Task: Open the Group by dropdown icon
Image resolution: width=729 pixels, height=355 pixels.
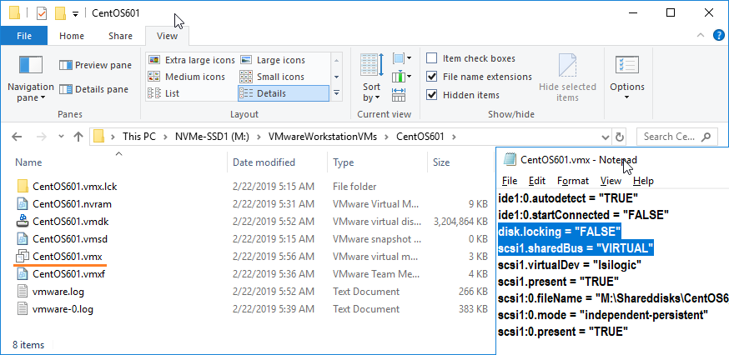Action: [x=402, y=58]
